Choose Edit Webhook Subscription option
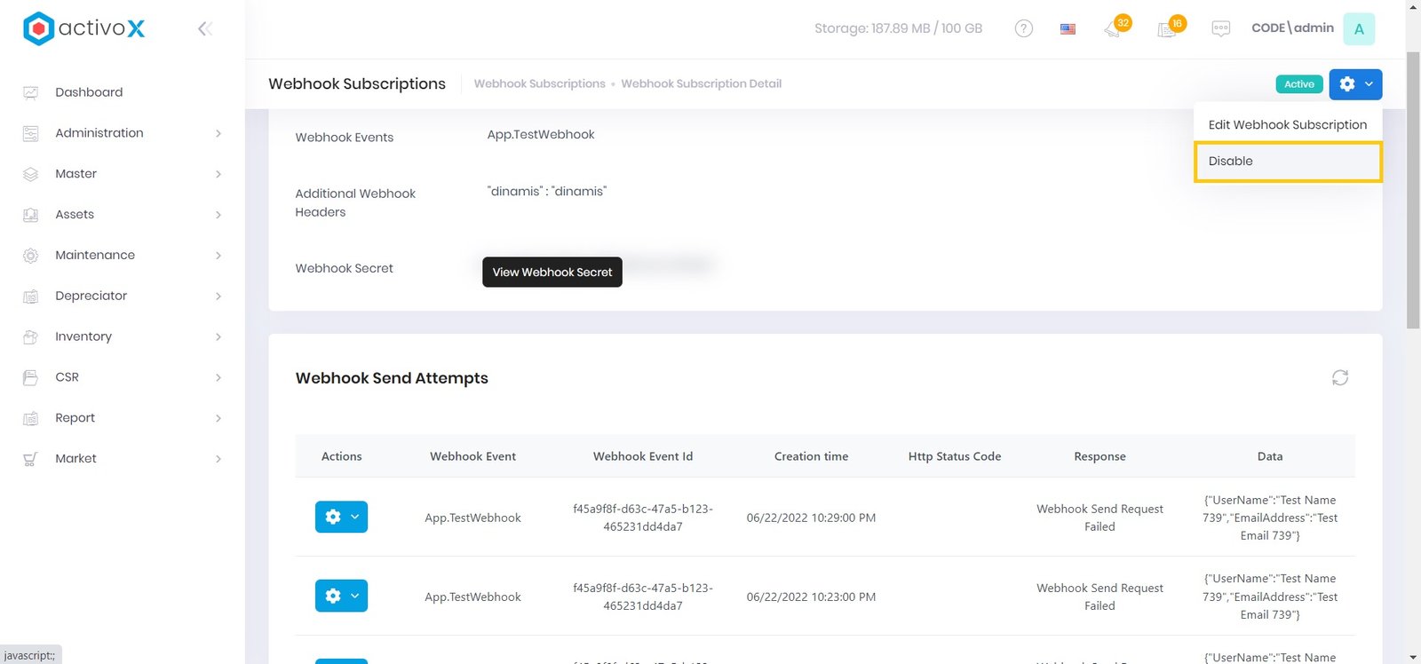 point(1287,125)
